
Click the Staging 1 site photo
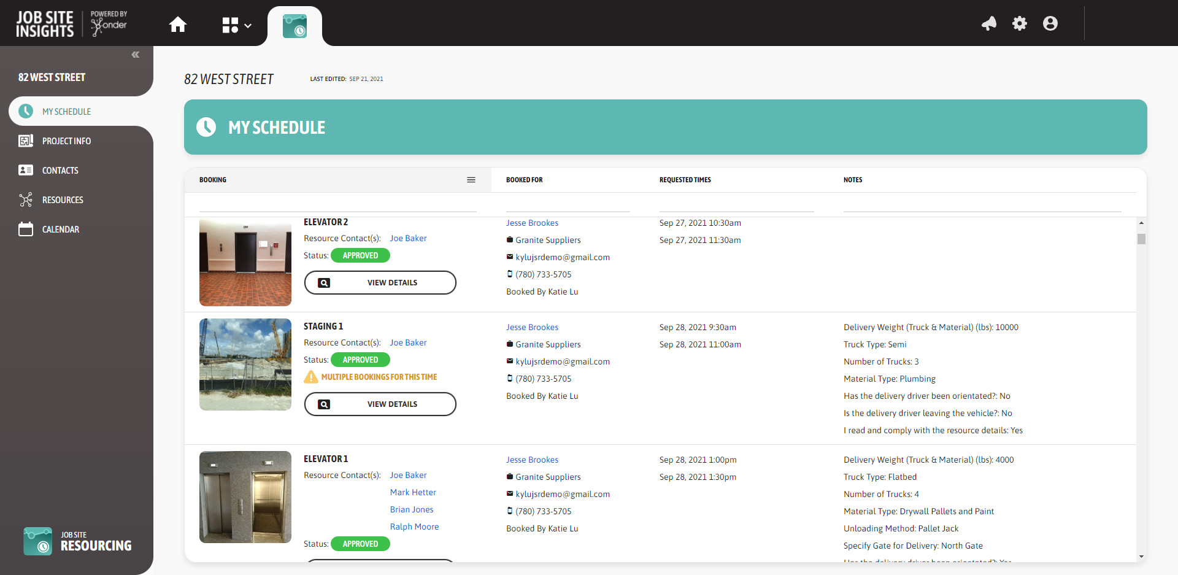(245, 365)
